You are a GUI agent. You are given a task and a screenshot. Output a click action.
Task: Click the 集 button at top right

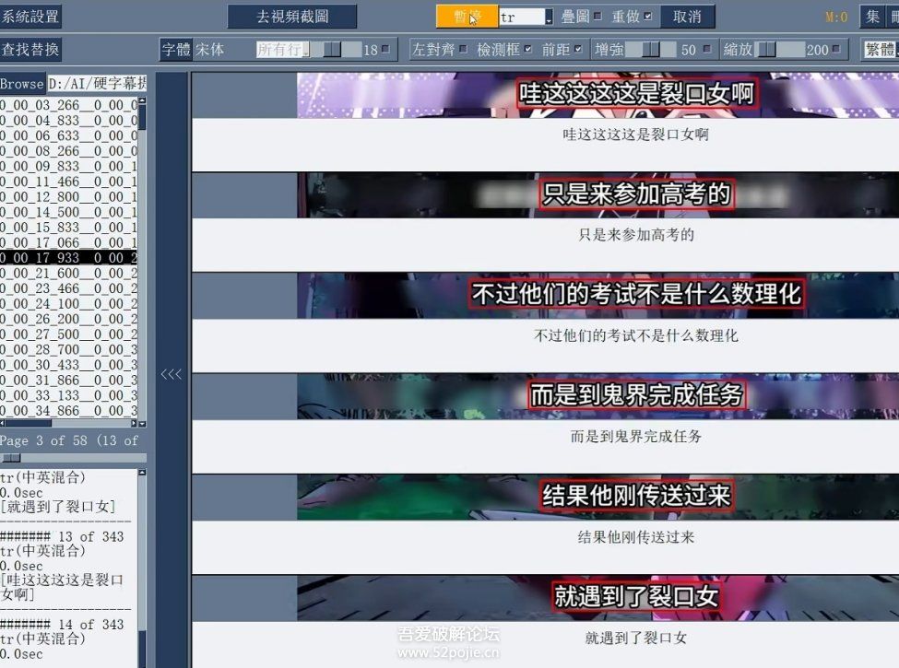pyautogui.click(x=872, y=16)
